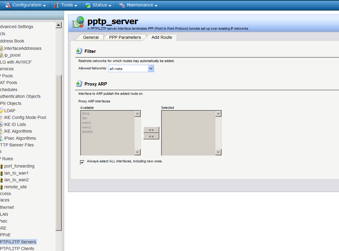
Task: Open remote_site rule folder
Action: point(15,187)
